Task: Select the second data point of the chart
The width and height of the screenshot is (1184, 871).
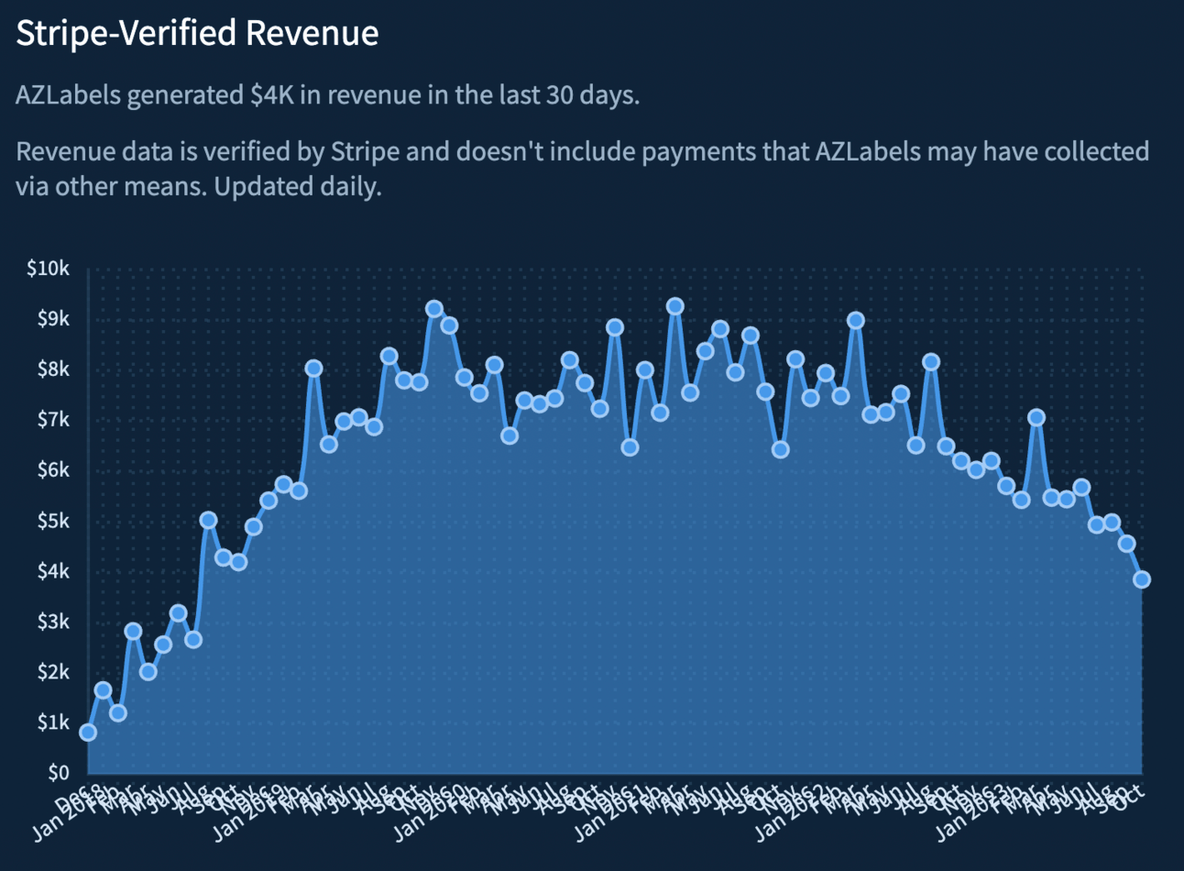Action: (103, 690)
